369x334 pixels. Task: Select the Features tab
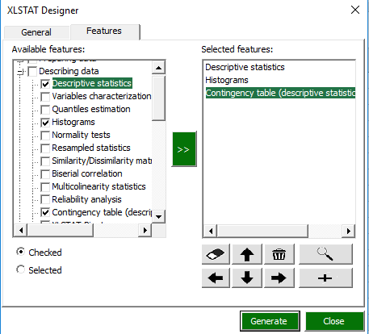(104, 31)
